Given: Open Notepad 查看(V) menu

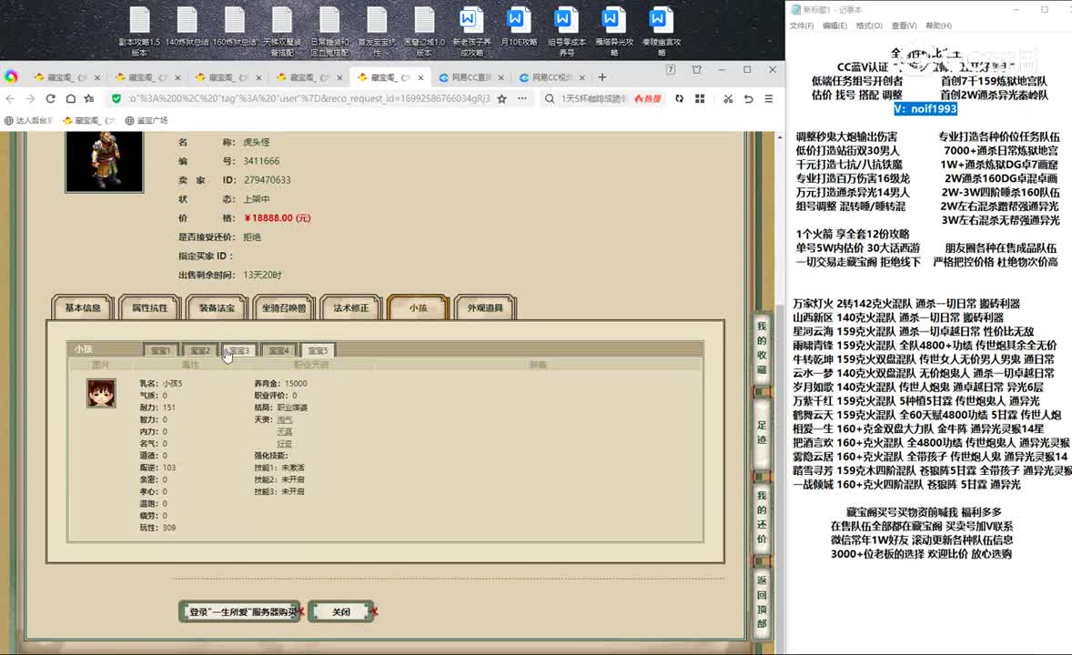Looking at the screenshot, I should tap(904, 26).
